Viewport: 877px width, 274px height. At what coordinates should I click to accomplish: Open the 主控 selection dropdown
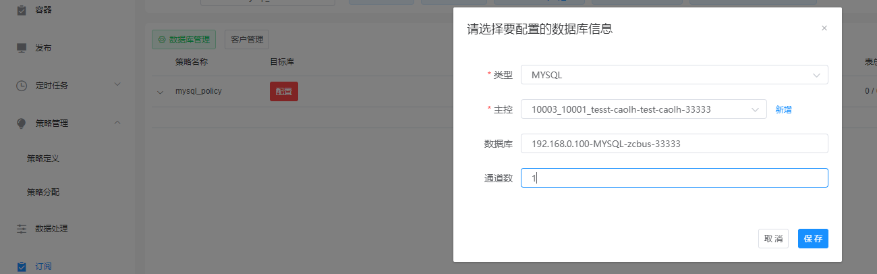(x=643, y=109)
